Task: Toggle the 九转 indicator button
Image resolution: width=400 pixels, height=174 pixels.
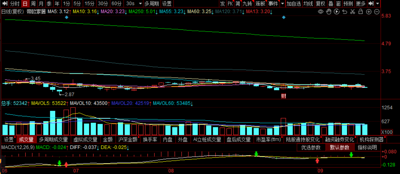Action: 247,4
